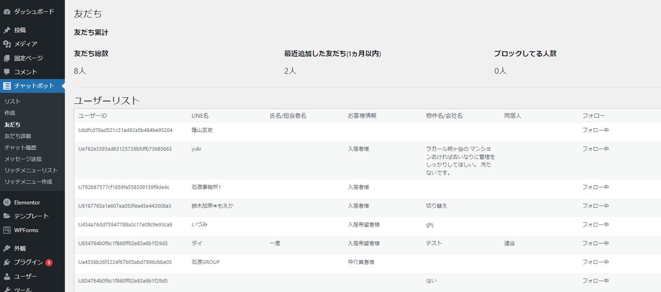Viewport: 661px width, 292px height.
Task: Click the 氏名/担当者名 column header
Action: 288,116
